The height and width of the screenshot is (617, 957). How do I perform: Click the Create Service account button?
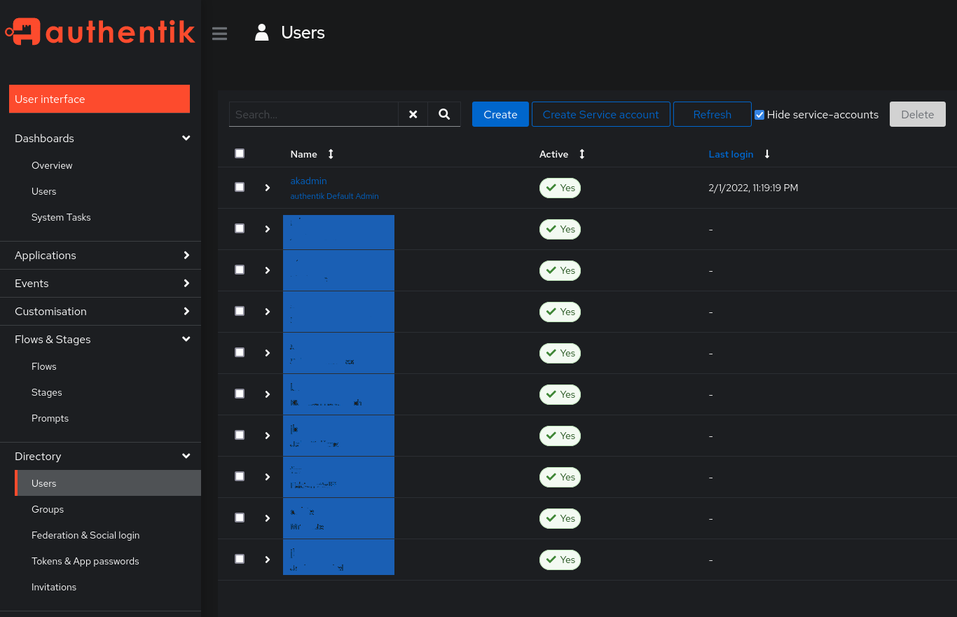tap(600, 114)
